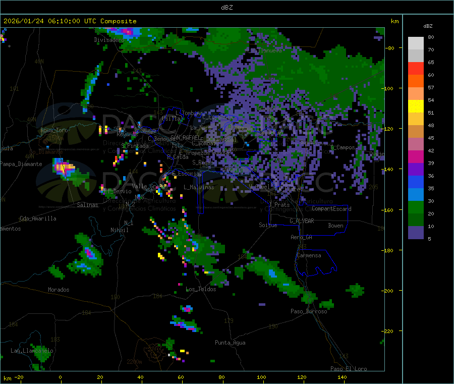Click the 'Nihuil' map label
454x384 pixels.
(119, 230)
